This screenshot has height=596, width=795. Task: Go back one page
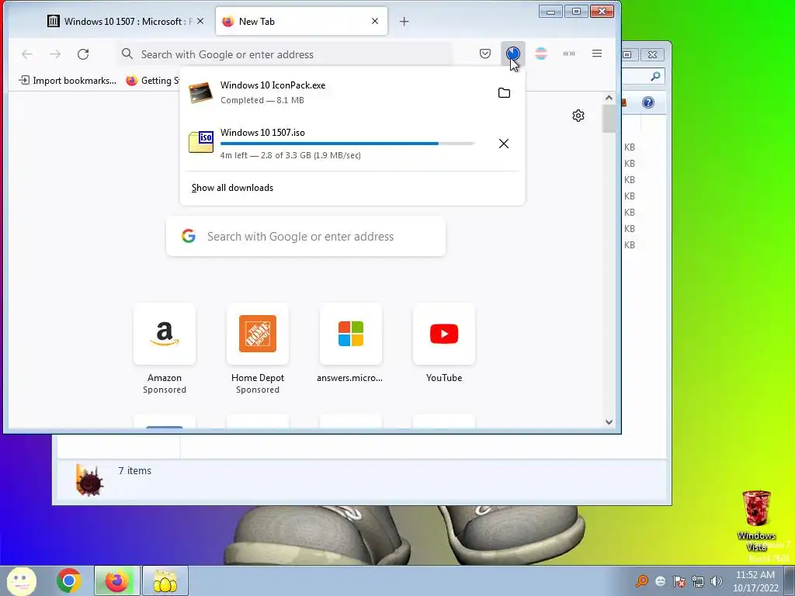pyautogui.click(x=27, y=54)
